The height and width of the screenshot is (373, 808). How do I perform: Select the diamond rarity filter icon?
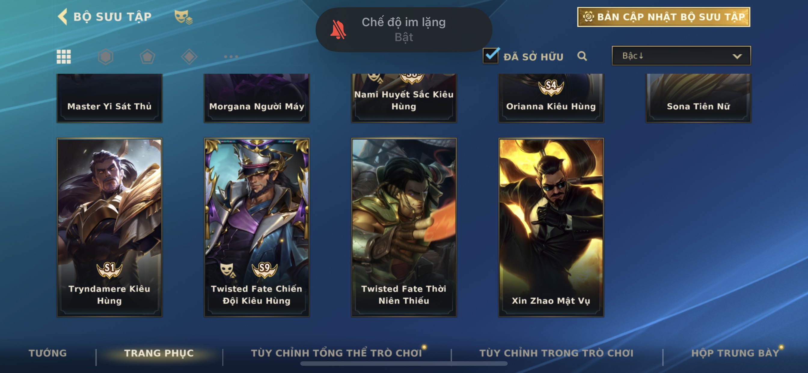189,57
